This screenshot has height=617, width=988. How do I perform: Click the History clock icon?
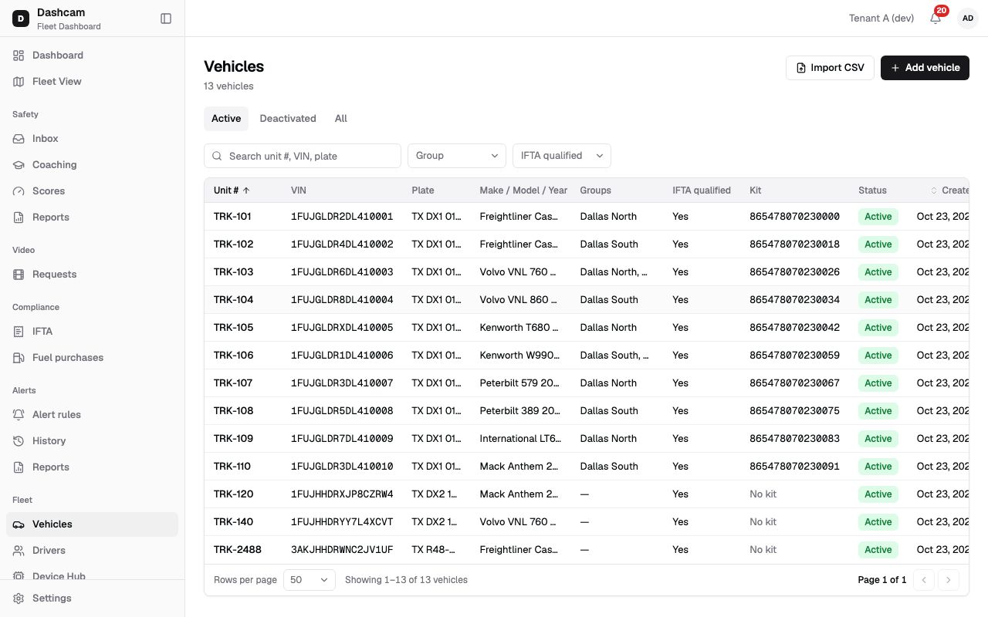(x=19, y=441)
